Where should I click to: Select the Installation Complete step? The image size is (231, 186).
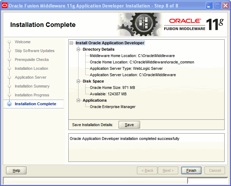click(35, 104)
